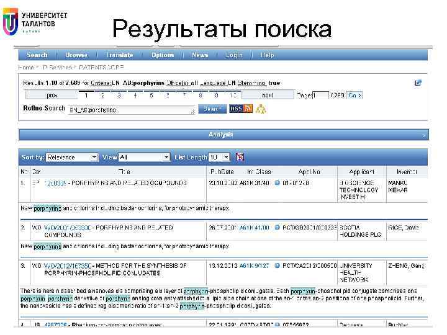
Task: Open patent link in result 1
Action: click(x=55, y=183)
